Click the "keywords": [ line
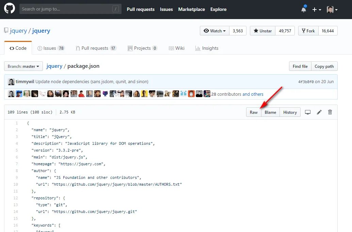The image size is (352, 232). pyautogui.click(x=46, y=225)
